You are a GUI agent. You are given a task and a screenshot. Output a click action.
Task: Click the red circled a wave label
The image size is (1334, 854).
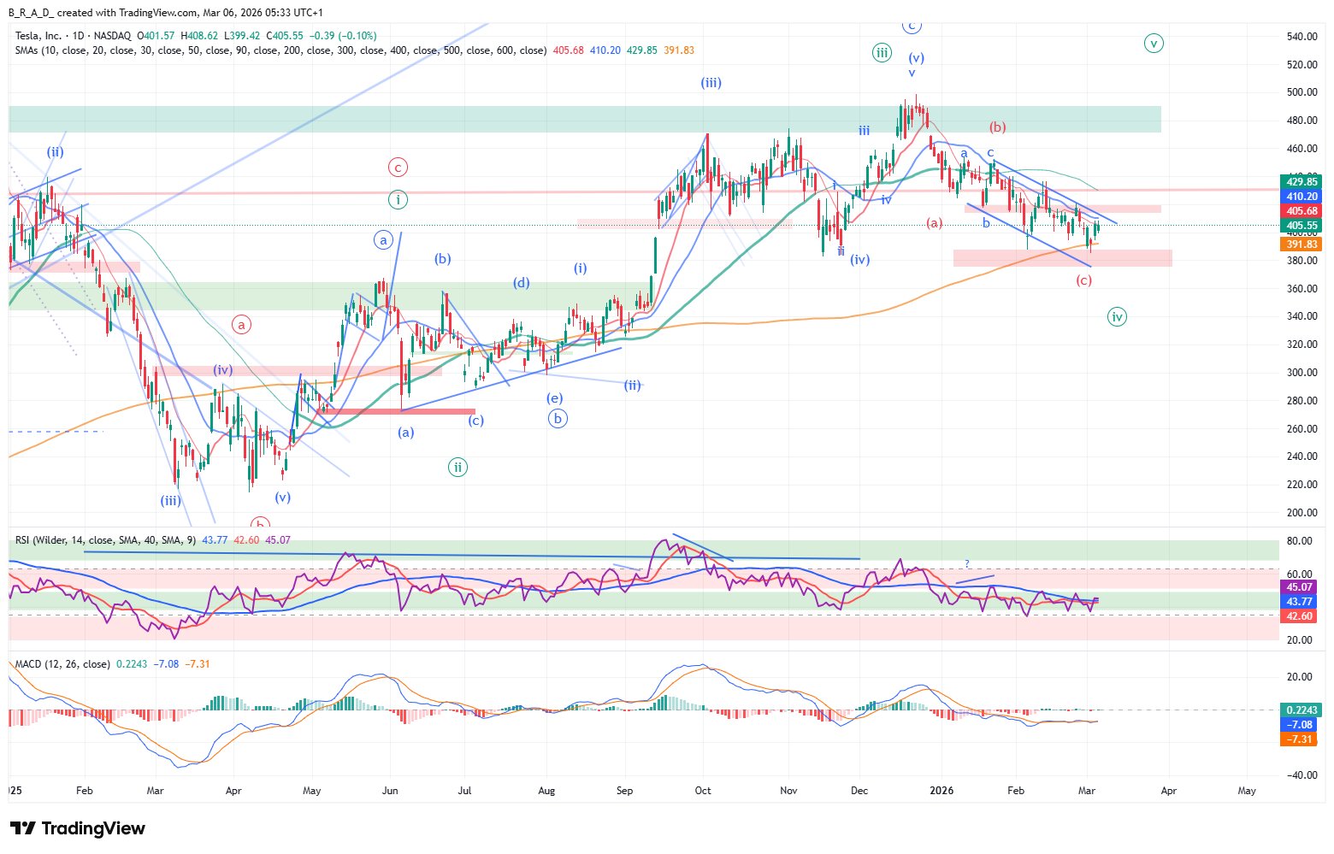point(242,325)
